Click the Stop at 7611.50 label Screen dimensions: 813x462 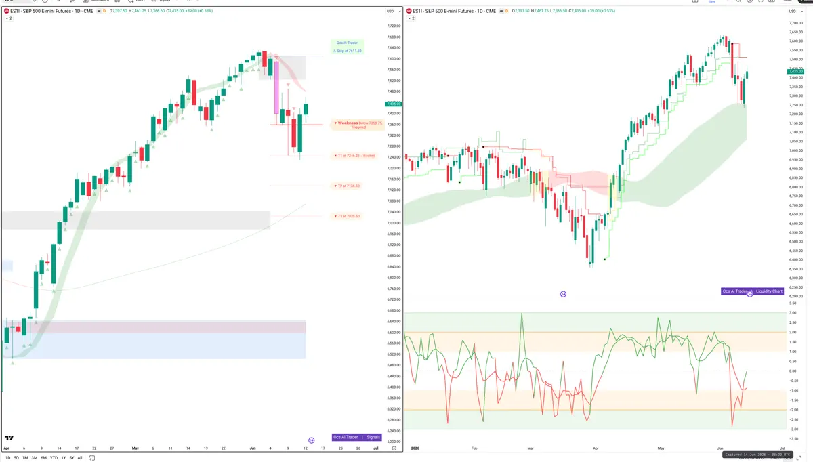click(x=348, y=51)
